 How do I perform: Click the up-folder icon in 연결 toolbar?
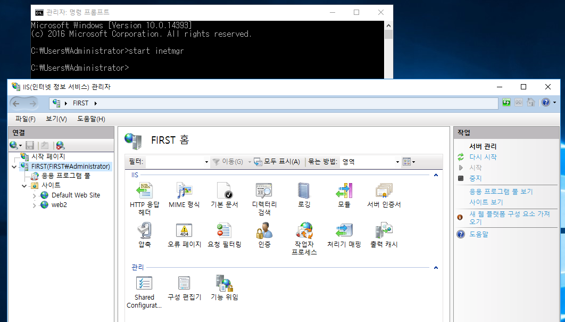pos(45,145)
